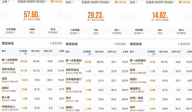Open 误杀 row in Changsha ranking

160,71
